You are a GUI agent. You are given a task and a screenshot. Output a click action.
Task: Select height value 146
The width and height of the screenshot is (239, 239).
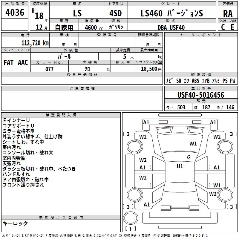coord(230,107)
